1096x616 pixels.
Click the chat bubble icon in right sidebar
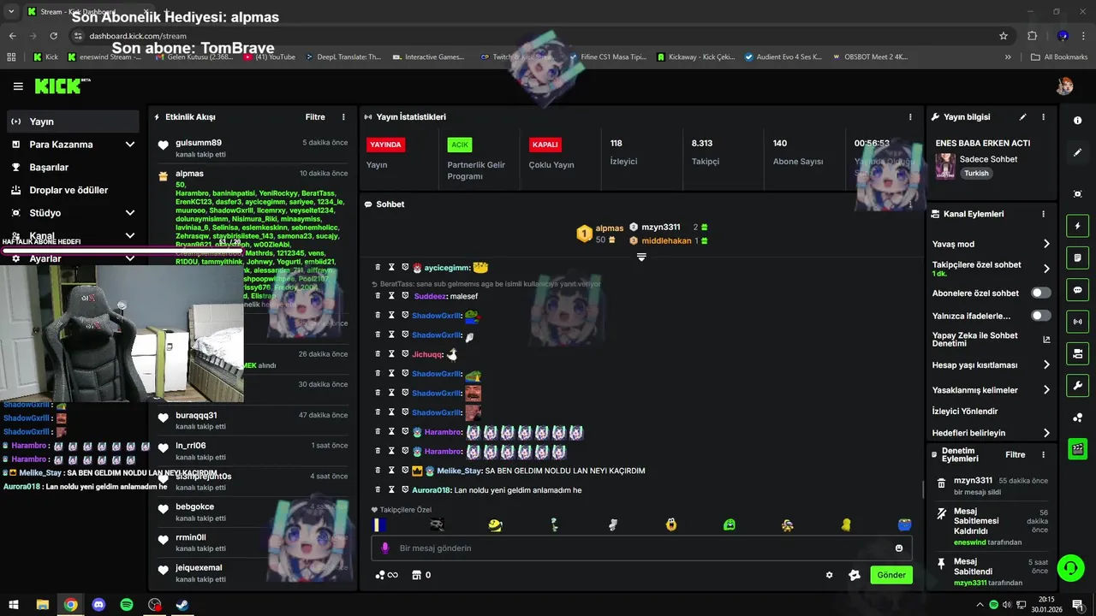[1077, 289]
